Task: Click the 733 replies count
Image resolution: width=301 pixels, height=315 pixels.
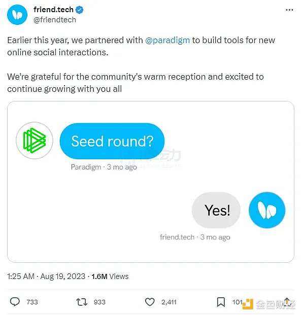Action: point(32,302)
